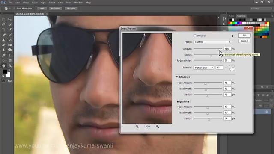Collapse the Shadows section
Screen dimensions: 274x154
click(x=177, y=77)
